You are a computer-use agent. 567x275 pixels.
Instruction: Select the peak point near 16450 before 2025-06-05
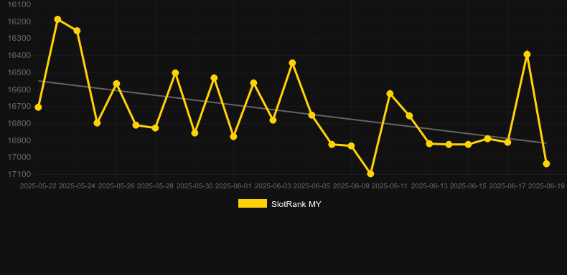292,63
